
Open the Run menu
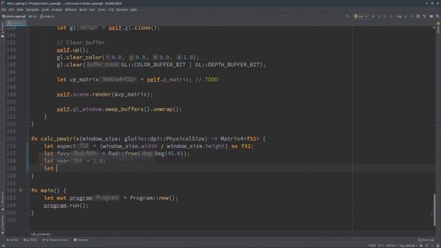(x=92, y=10)
